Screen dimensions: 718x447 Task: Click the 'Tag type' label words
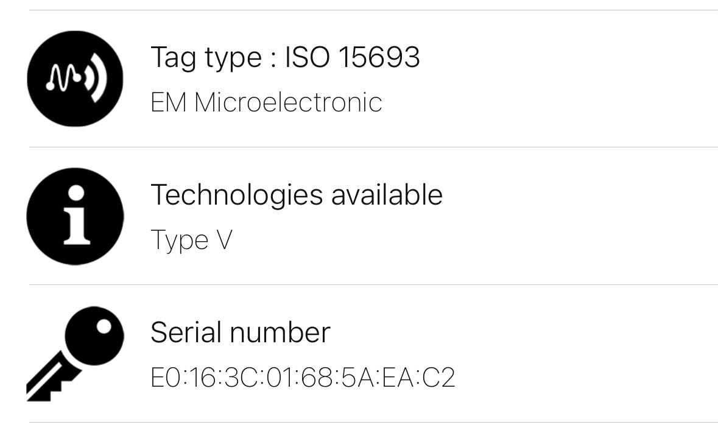206,58
